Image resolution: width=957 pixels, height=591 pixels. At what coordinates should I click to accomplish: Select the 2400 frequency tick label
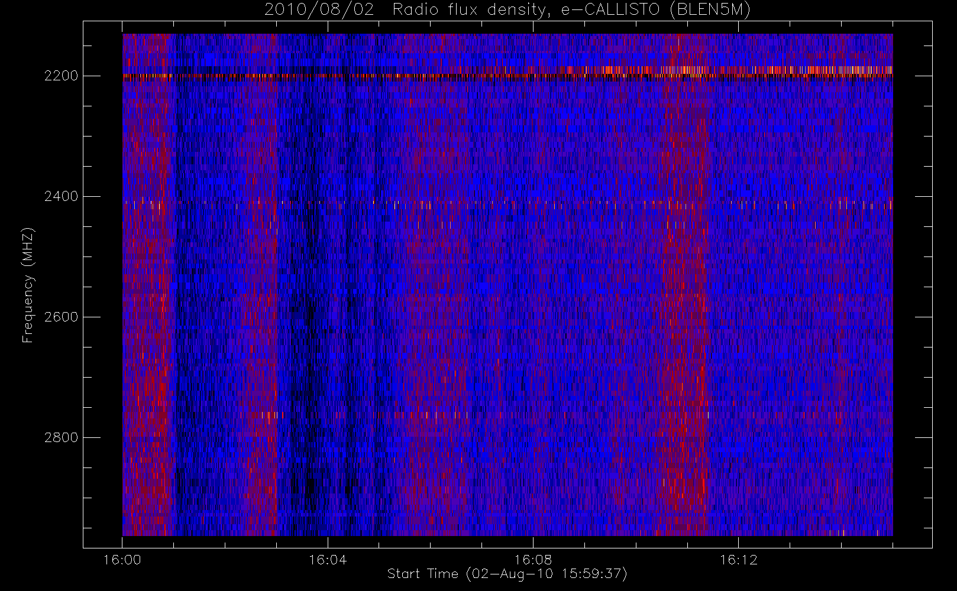62,196
